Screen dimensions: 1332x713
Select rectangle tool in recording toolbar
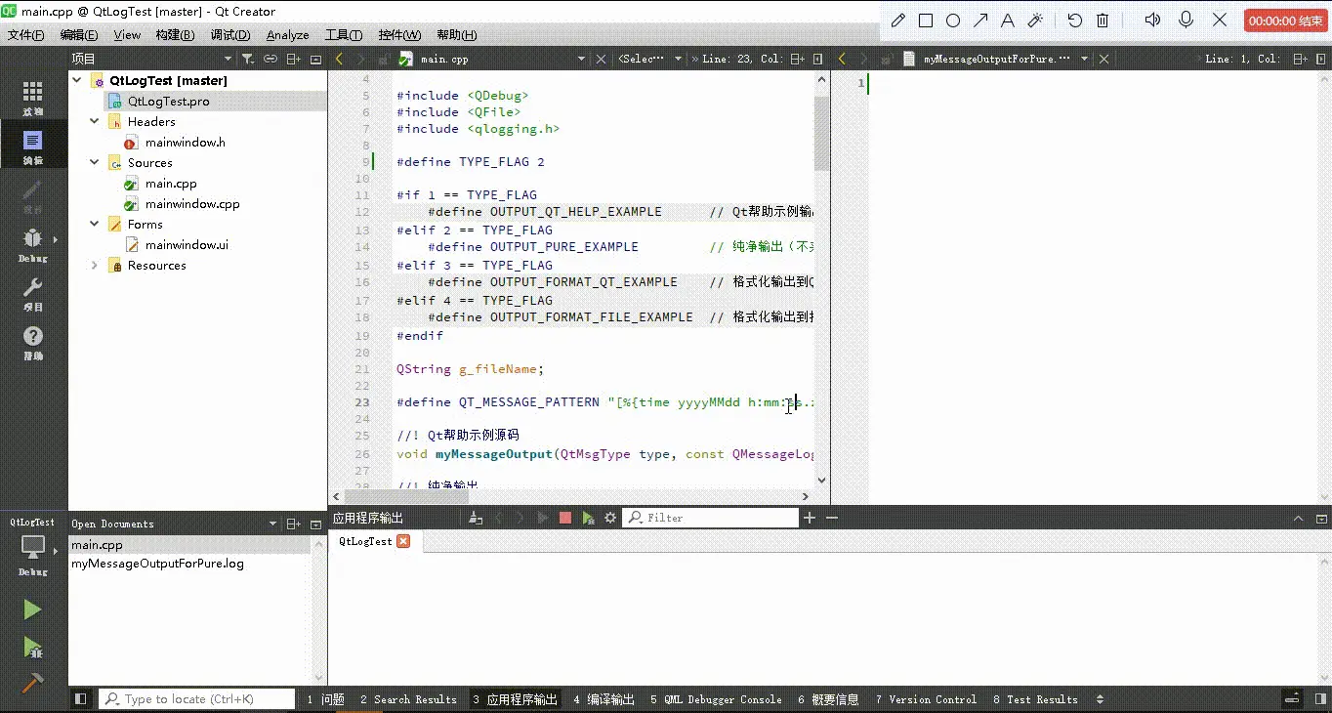(x=926, y=21)
